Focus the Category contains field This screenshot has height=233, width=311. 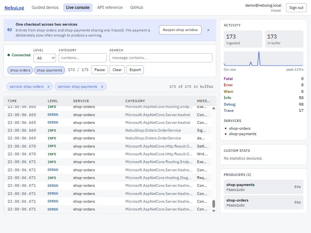83,58
